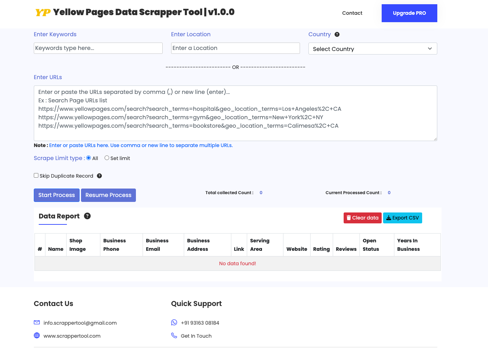The height and width of the screenshot is (350, 488).
Task: Click the trash icon on Clear data
Action: click(x=349, y=218)
